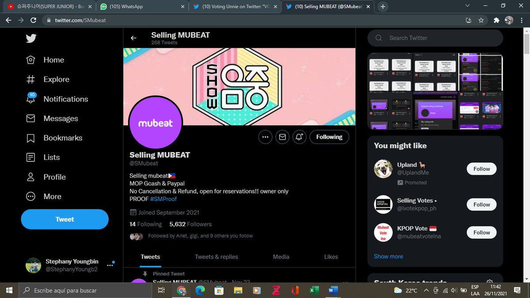
Task: Open Home in the sidebar
Action: pos(45,60)
